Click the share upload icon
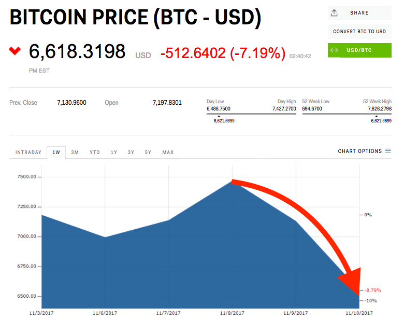The height and width of the screenshot is (334, 404). [334, 12]
